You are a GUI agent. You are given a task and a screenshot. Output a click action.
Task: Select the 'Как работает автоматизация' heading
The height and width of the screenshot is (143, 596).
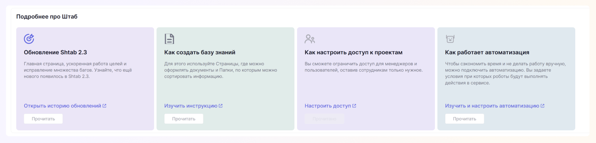(488, 52)
